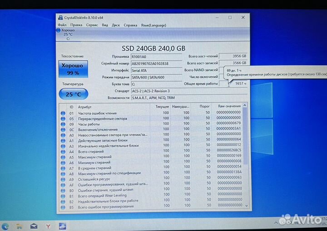
Task: Click the Буква тома field C:
Action: (x=156, y=84)
